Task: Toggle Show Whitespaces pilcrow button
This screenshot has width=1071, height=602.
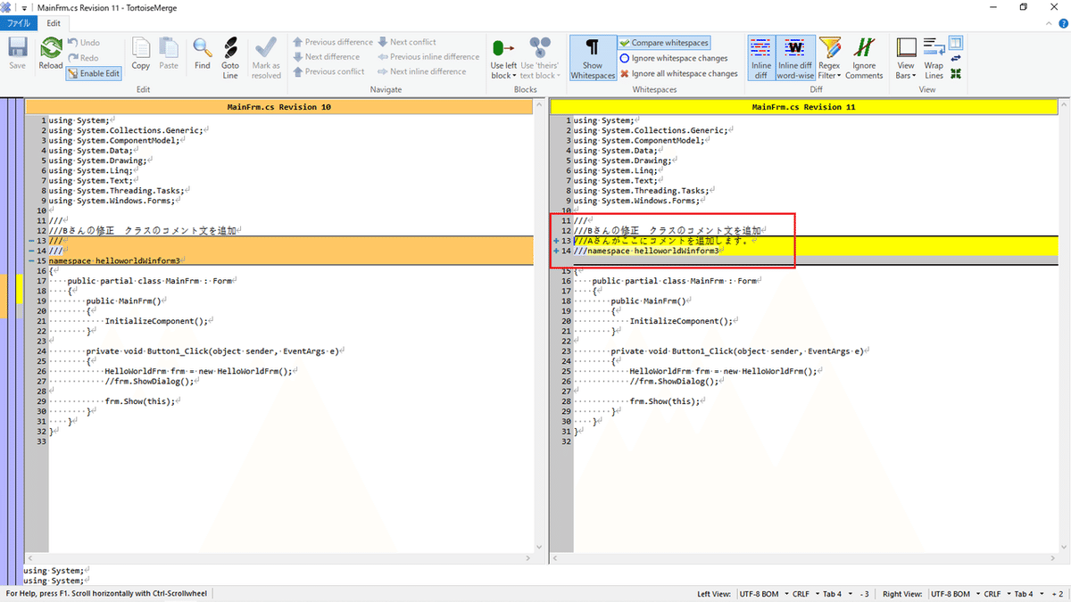Action: [593, 59]
